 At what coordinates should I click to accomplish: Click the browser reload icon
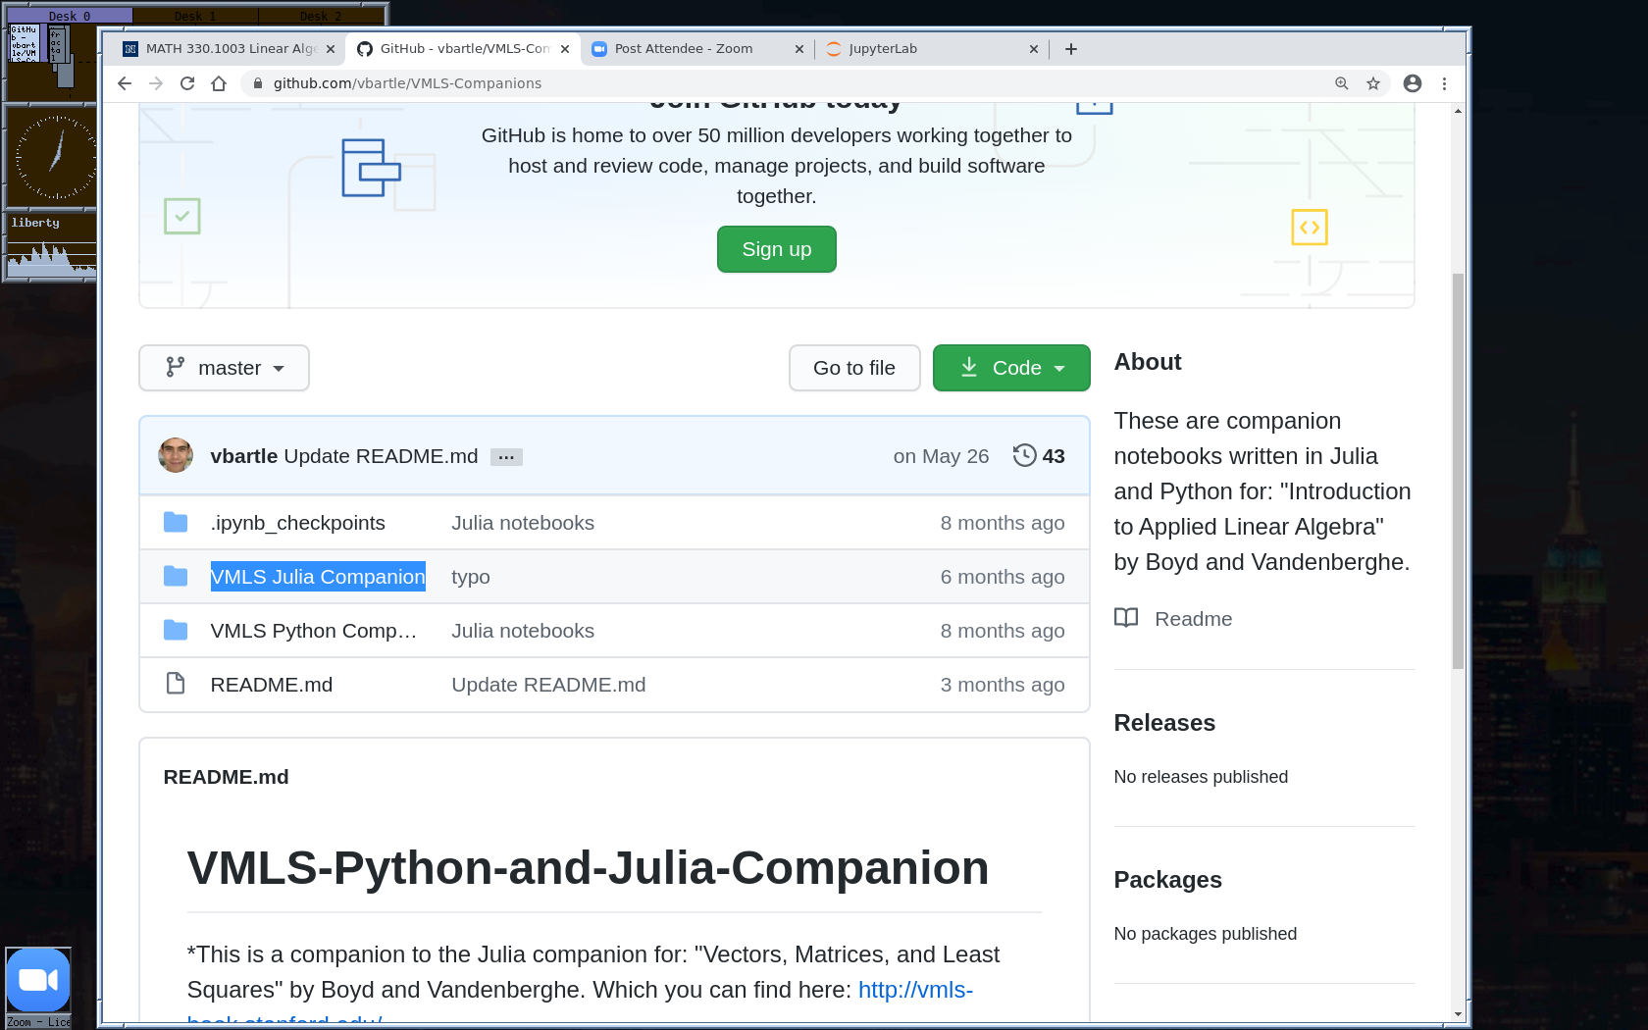[x=187, y=83]
